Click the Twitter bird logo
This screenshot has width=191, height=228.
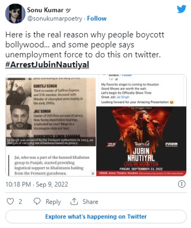[x=182, y=9]
